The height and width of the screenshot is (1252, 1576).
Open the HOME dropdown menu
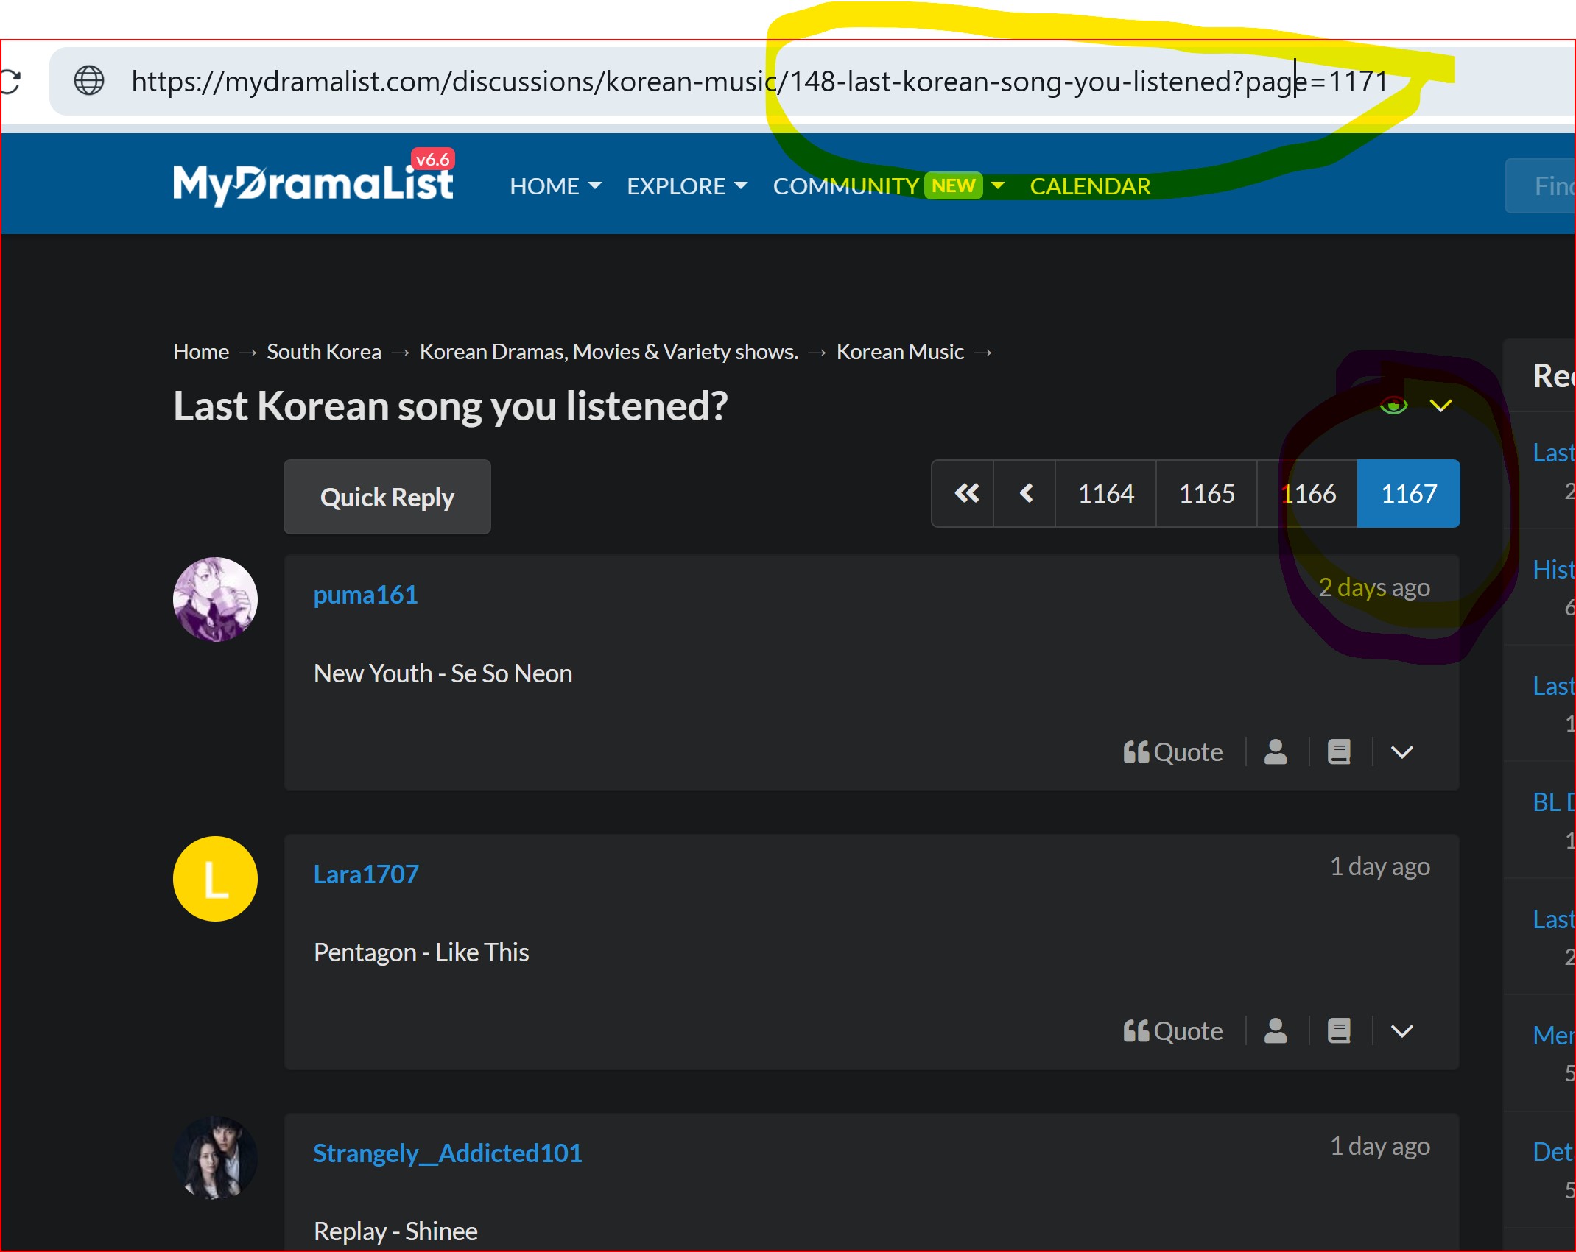click(x=555, y=186)
